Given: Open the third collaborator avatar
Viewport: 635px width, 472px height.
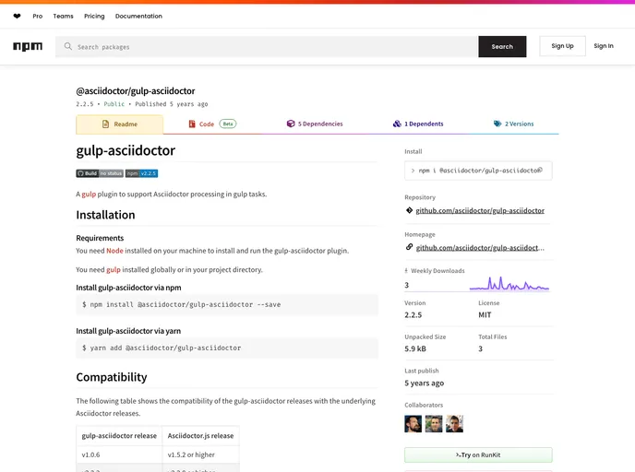Looking at the screenshot, I should point(454,424).
